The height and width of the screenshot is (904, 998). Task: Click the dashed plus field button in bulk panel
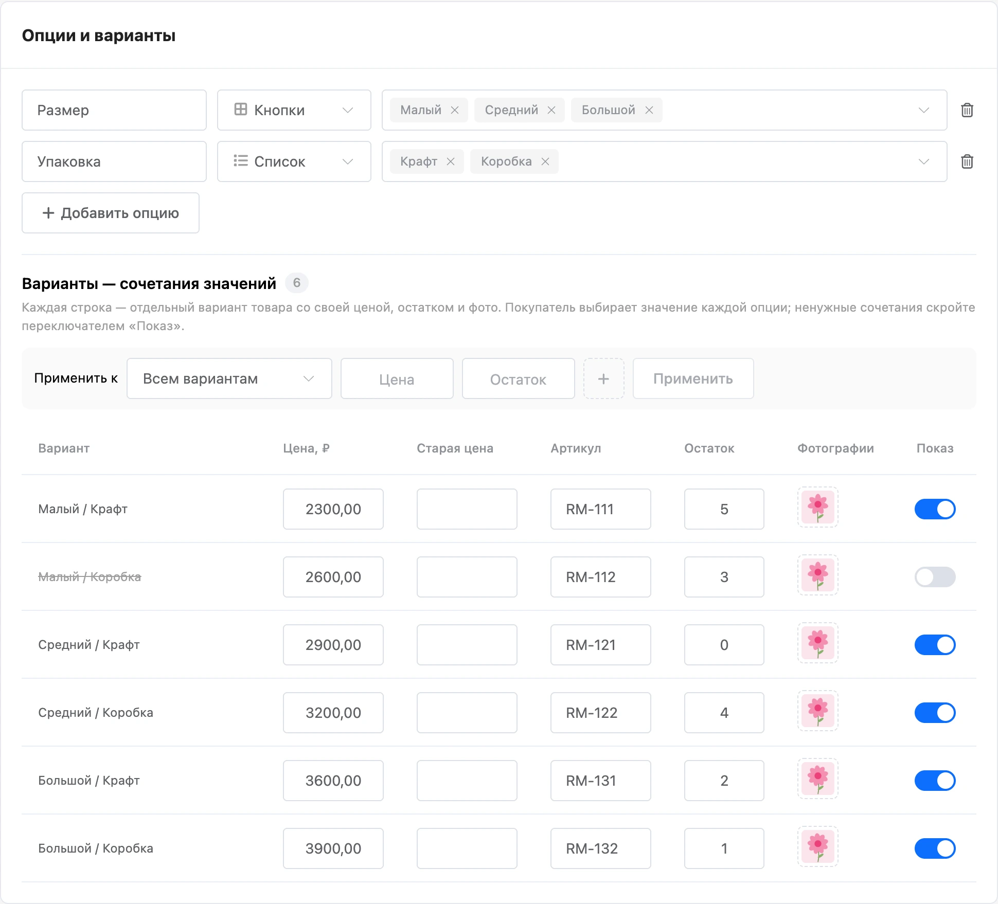603,378
